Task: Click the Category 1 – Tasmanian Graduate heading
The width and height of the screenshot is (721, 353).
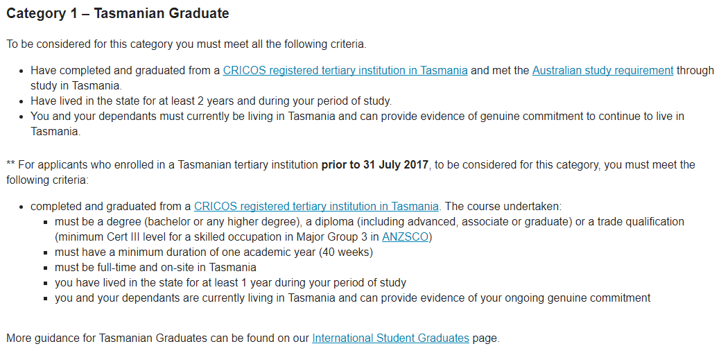Action: [x=118, y=13]
